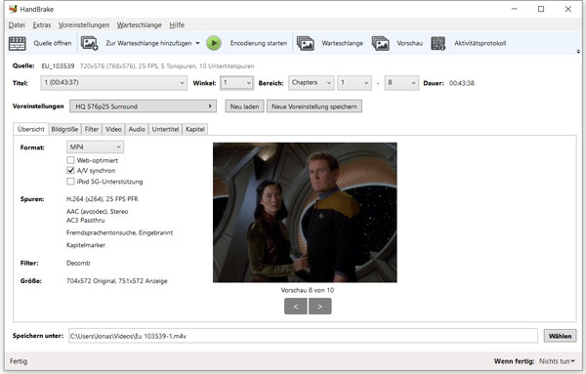Open the arrow next to Zur Warteschlange hinzufügen
The width and height of the screenshot is (586, 374).
click(x=197, y=43)
